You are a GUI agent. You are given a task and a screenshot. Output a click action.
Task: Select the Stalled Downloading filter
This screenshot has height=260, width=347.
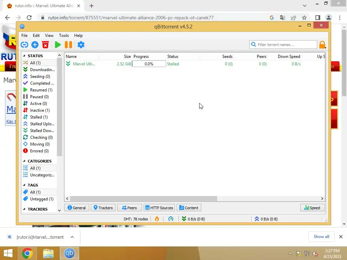pos(39,131)
